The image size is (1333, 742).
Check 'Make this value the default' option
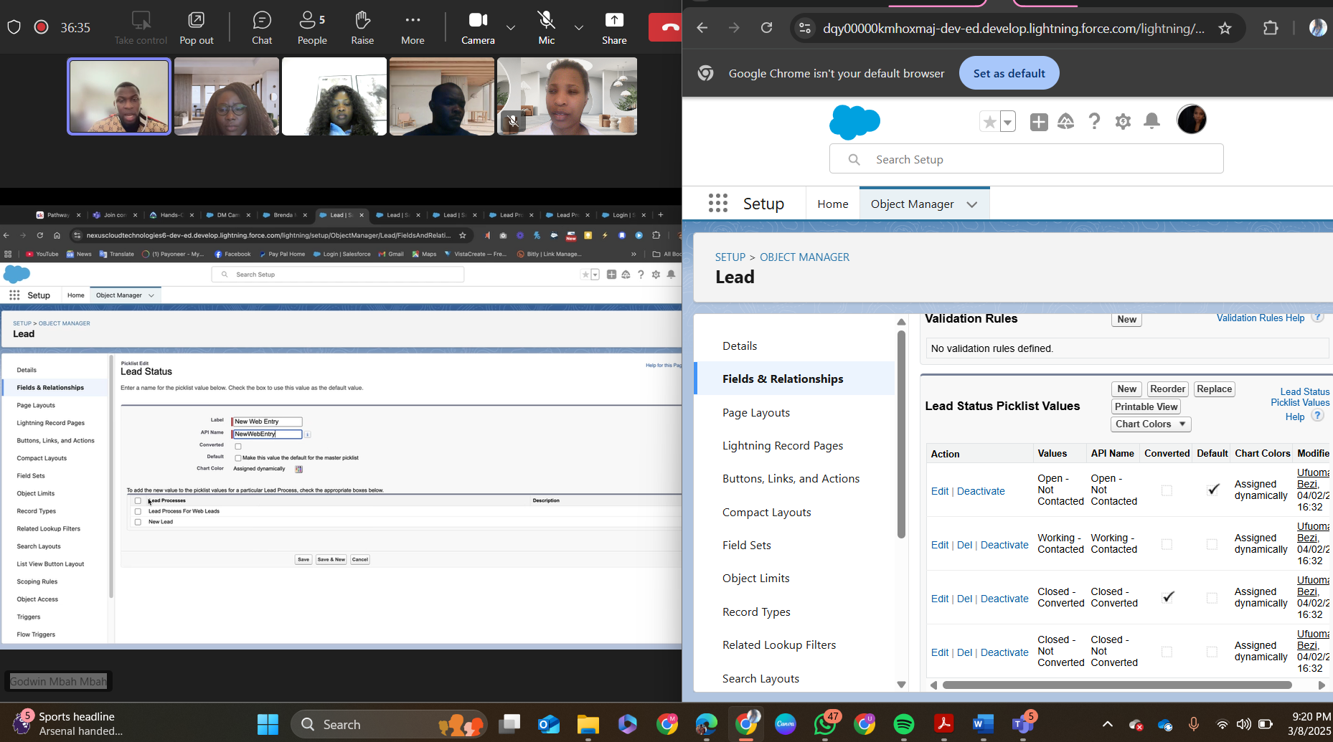pos(238,457)
